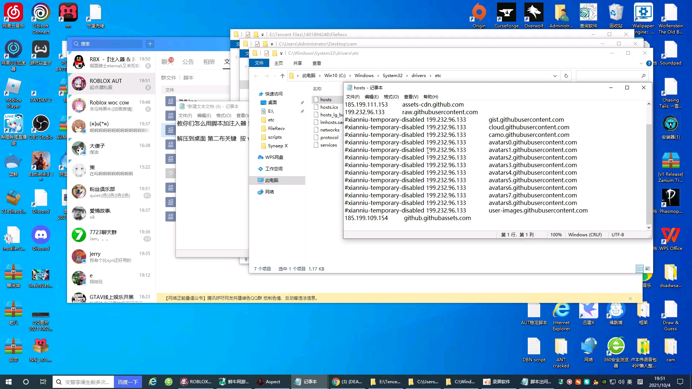The height and width of the screenshot is (389, 692).
Task: Select the Home tab in the Explorer ribbon
Action: 278,63
